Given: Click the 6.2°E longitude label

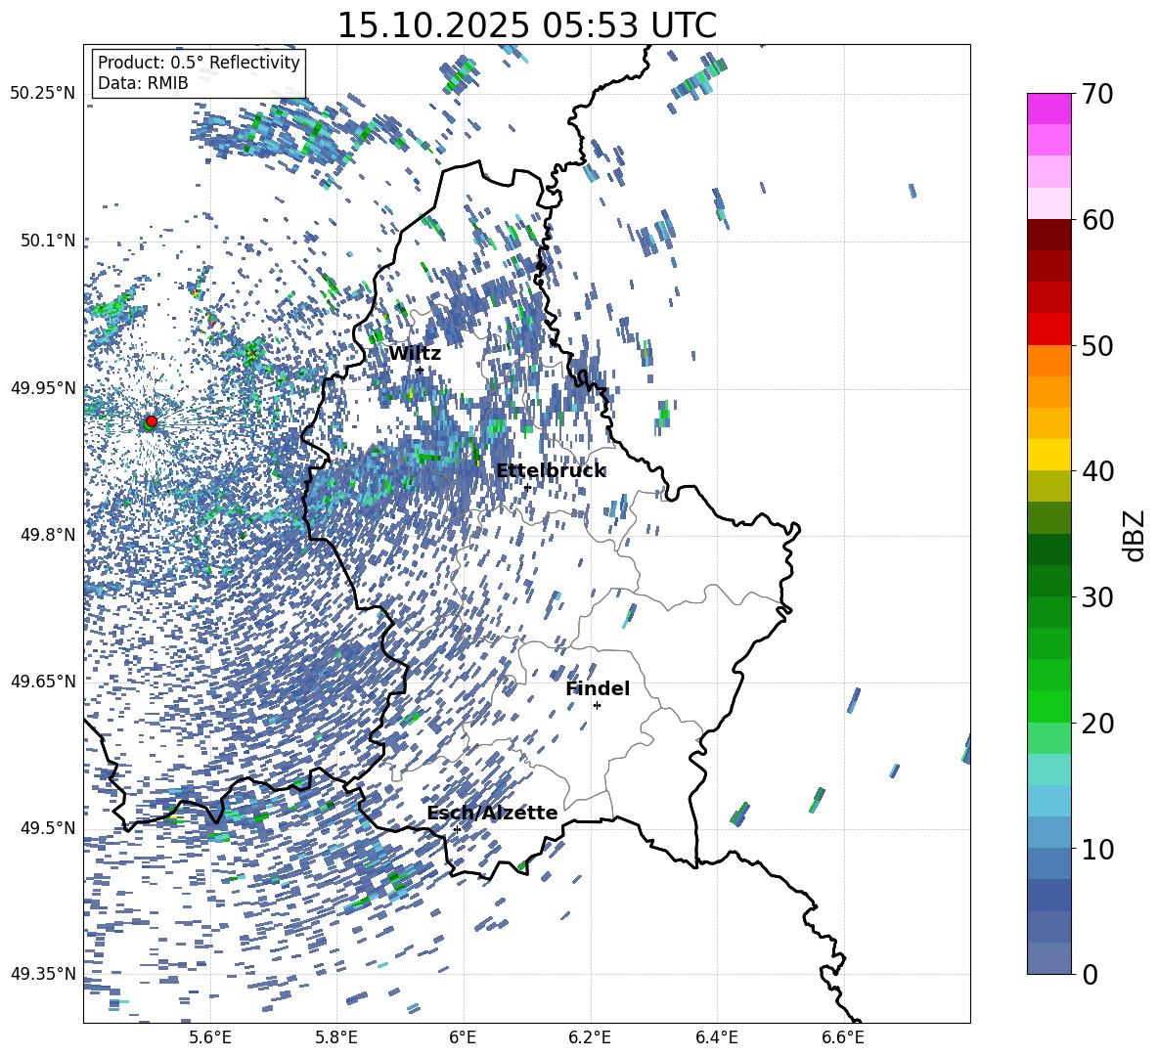Looking at the screenshot, I should click(x=590, y=1037).
